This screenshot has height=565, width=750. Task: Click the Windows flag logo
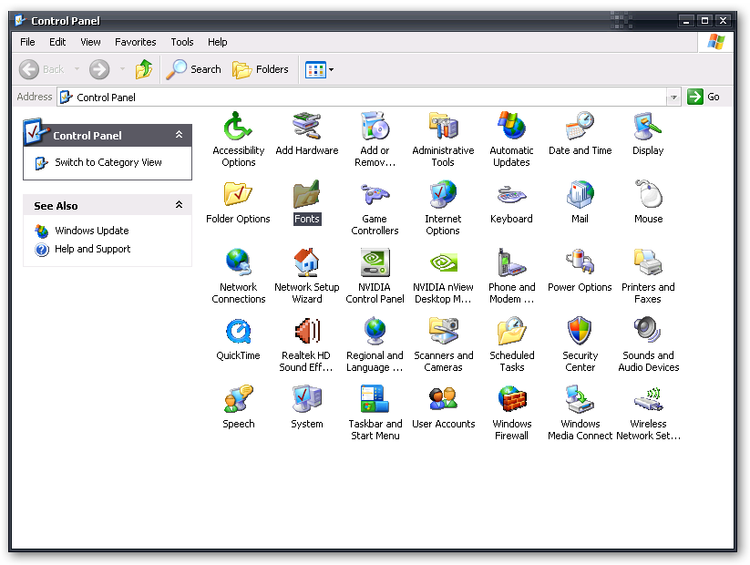pos(715,42)
